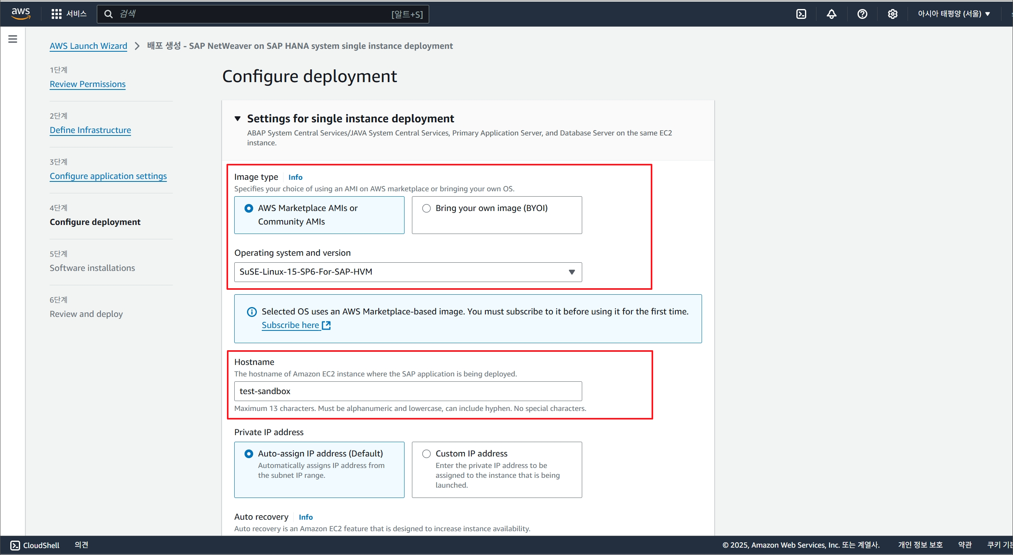Click the CloudShell icon in footer
The width and height of the screenshot is (1013, 555).
[15, 545]
